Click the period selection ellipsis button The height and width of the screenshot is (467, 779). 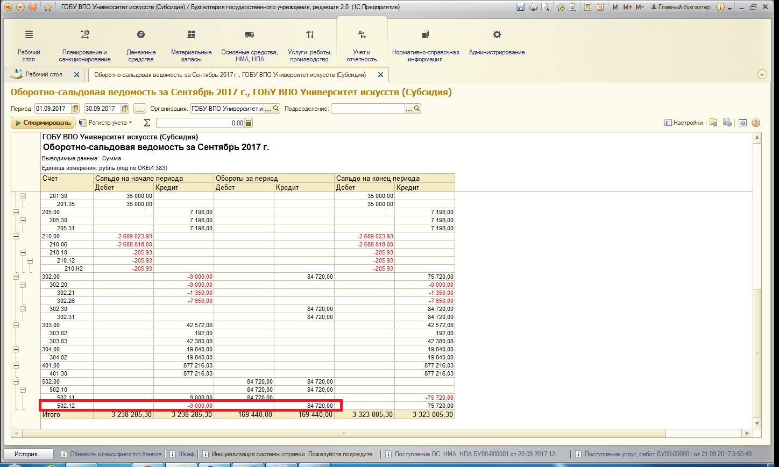coord(140,109)
